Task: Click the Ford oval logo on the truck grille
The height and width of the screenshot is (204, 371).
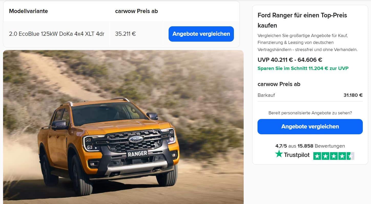Action: pos(136,139)
